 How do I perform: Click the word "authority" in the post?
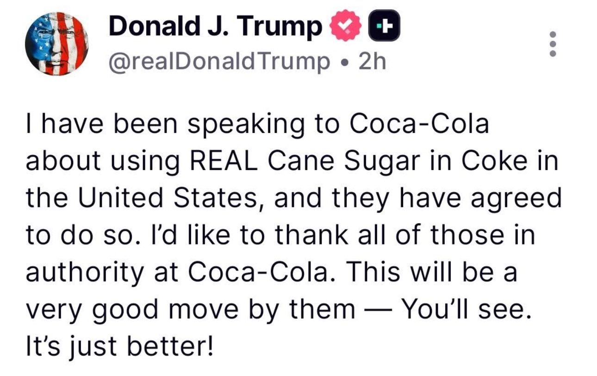coord(84,273)
